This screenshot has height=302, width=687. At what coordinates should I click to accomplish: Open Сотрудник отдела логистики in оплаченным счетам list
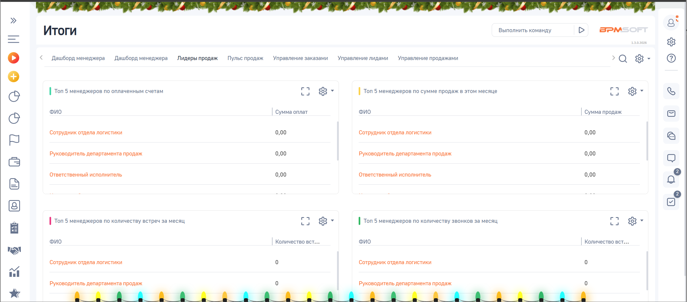(86, 132)
